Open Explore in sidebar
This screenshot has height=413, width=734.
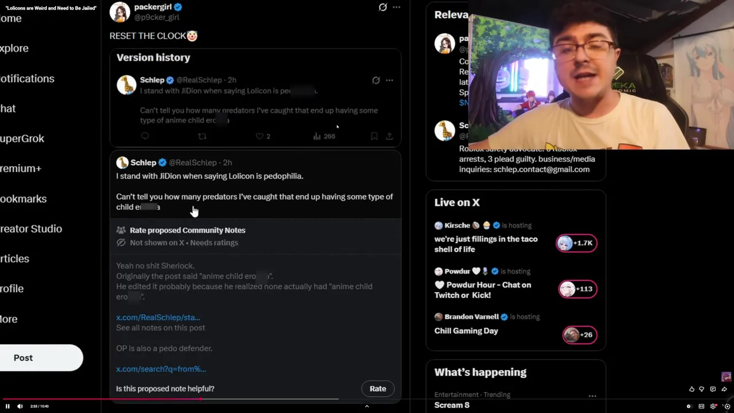[14, 48]
